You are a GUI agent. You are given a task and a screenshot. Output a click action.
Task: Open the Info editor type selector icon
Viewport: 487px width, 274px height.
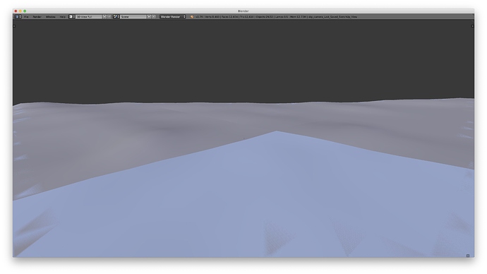(x=18, y=17)
